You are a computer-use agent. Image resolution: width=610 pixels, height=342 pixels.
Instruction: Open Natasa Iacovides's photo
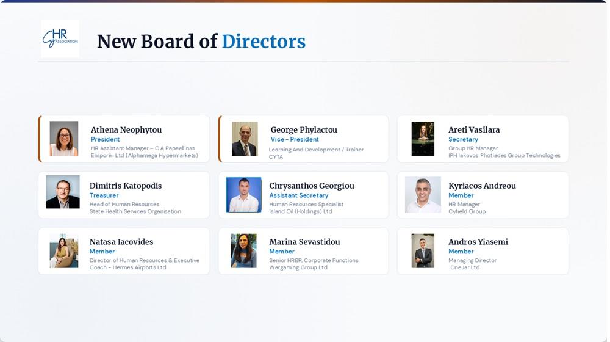pos(64,251)
